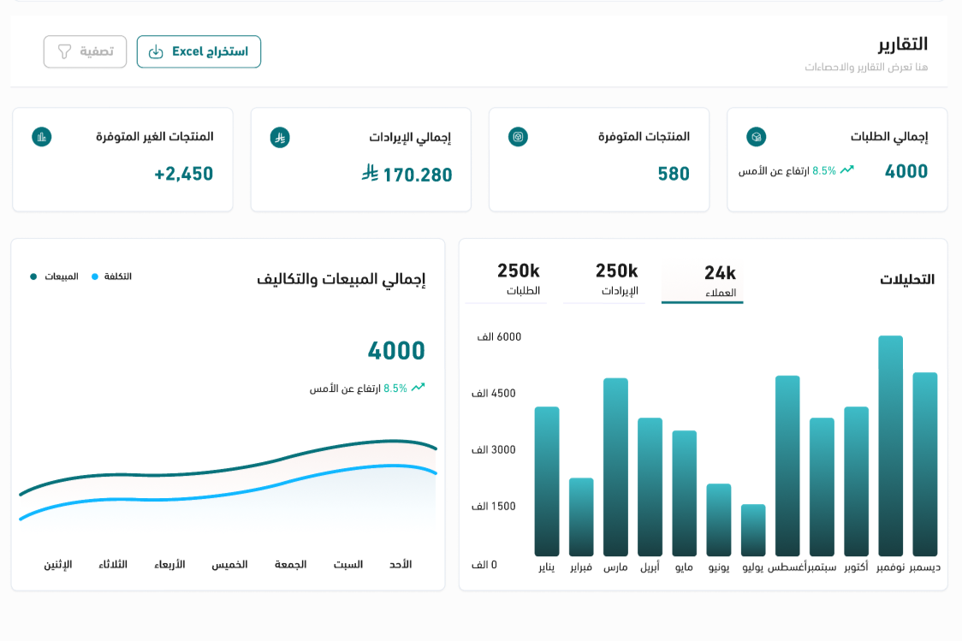This screenshot has height=641, width=962.
Task: Toggle the المبيعات legend series
Action: point(55,276)
